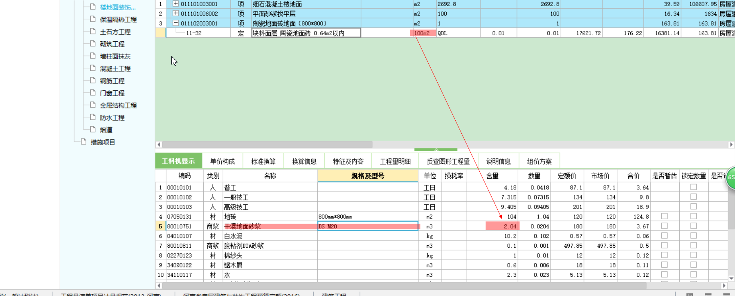Tick 是否暂估 checkbox for 地砖 row
Image resolution: width=735 pixels, height=296 pixels.
(664, 216)
